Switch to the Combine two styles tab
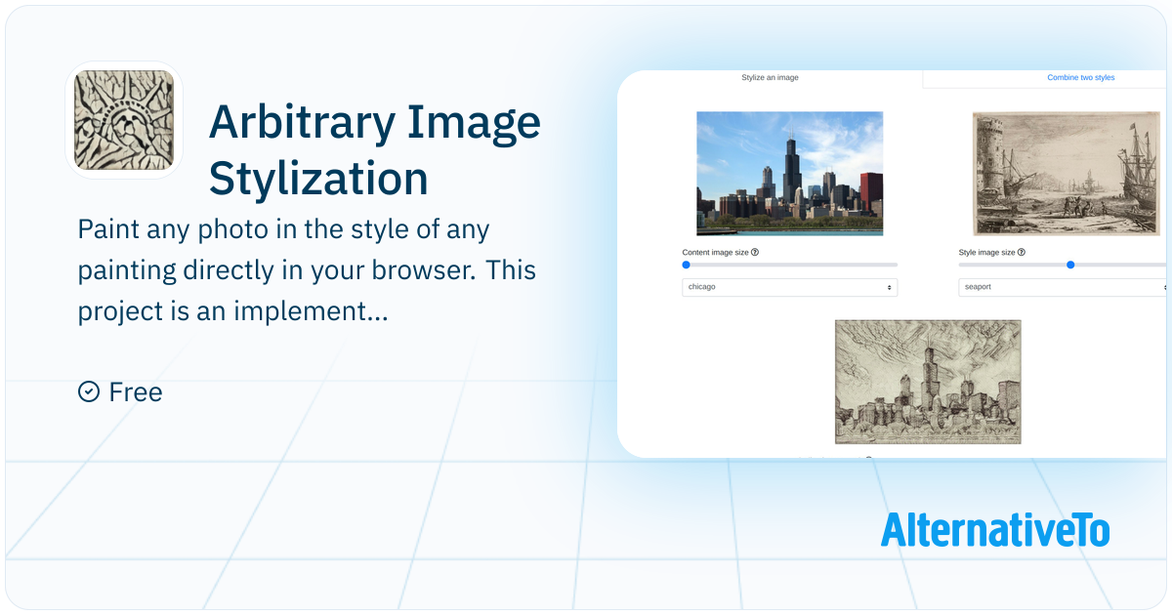The height and width of the screenshot is (615, 1172). tap(1080, 78)
